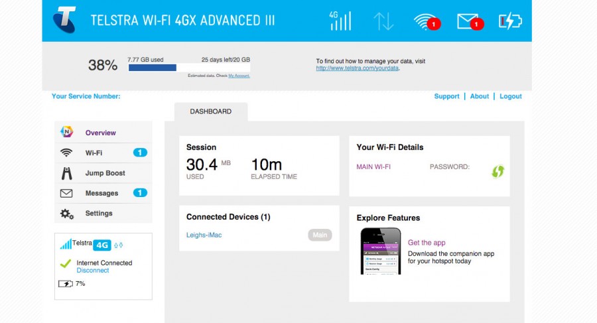
Task: Open the About link
Action: point(480,96)
